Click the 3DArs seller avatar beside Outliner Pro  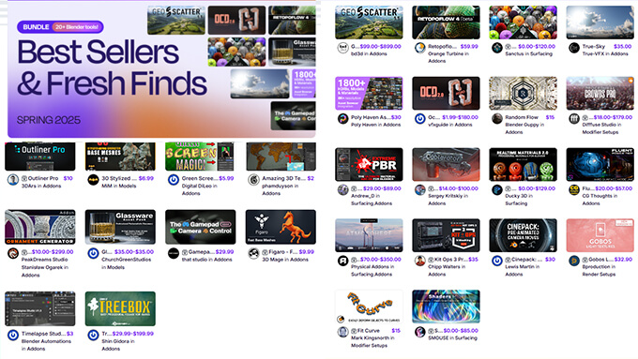tap(13, 179)
